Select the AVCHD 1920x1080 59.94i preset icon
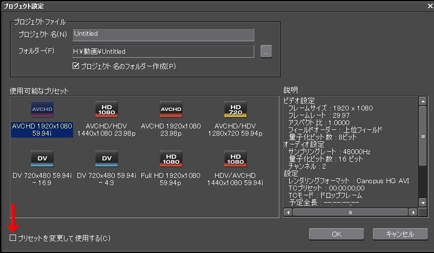434x253 pixels. coord(42,110)
